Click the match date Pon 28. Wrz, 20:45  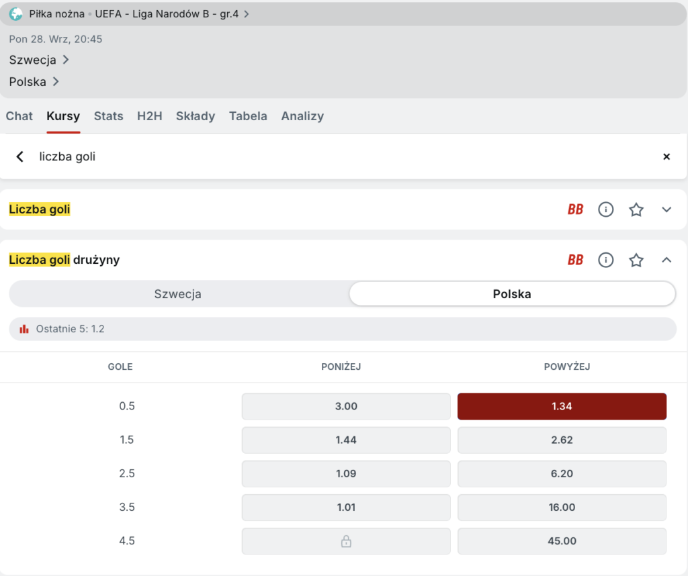click(56, 39)
